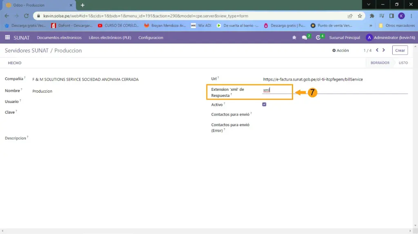Click the SUNAT app title

[x=22, y=37]
